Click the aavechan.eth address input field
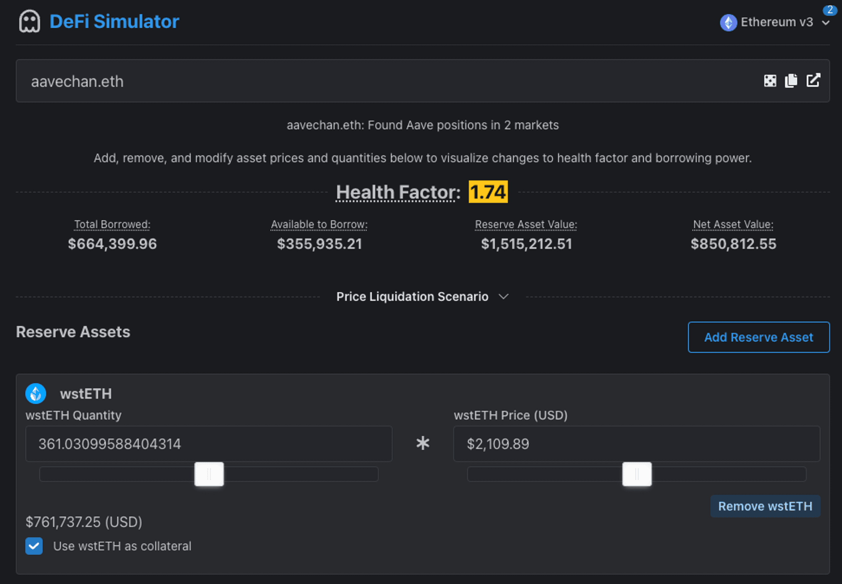This screenshot has width=842, height=584. tap(423, 81)
